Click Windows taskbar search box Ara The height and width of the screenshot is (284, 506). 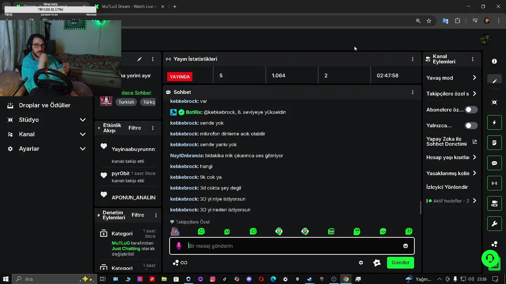(x=55, y=279)
